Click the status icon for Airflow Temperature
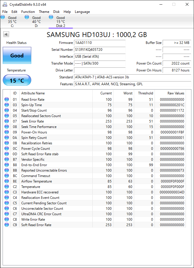The height and width of the screenshot is (268, 194). pyautogui.click(x=7, y=181)
